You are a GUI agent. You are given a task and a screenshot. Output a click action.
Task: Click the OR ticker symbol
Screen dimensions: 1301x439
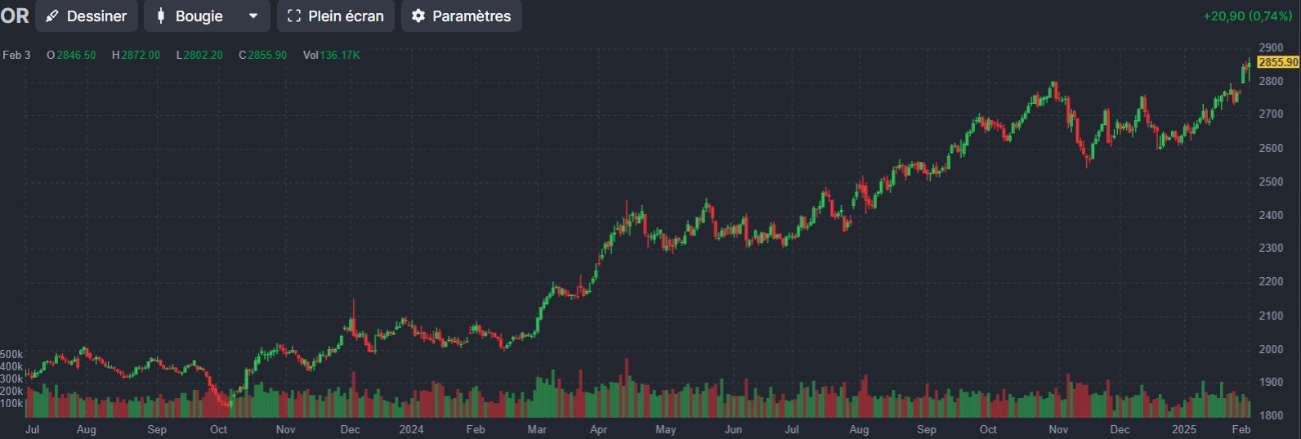pyautogui.click(x=15, y=16)
